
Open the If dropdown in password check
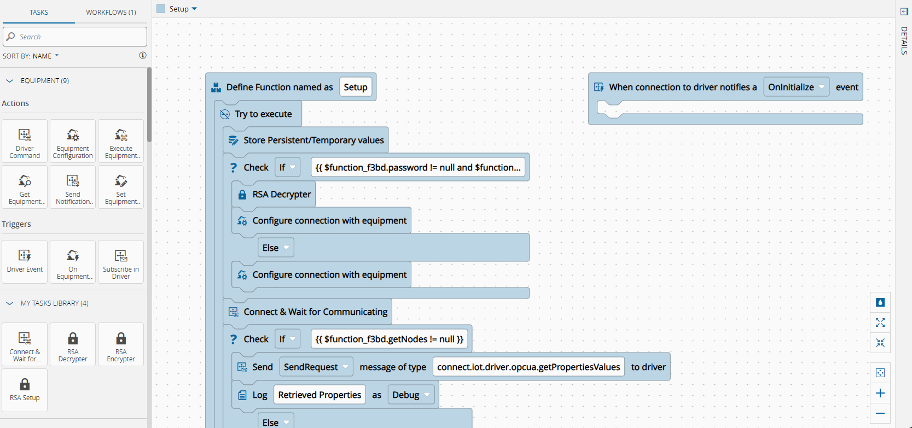287,167
